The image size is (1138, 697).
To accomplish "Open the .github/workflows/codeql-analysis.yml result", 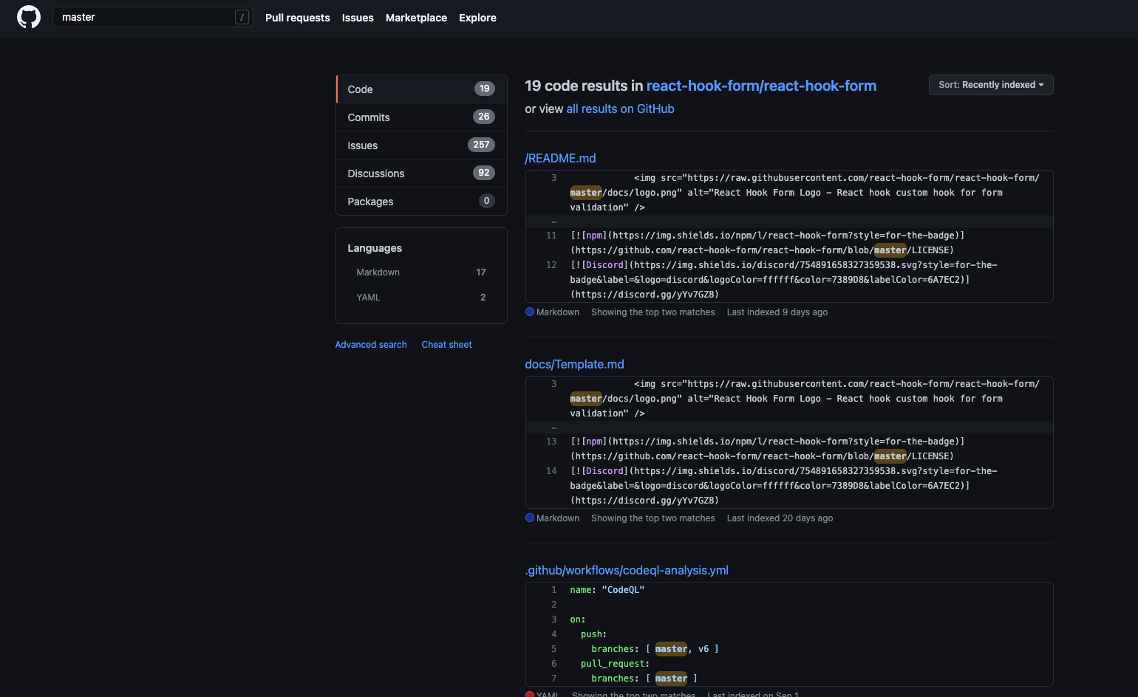I will (x=627, y=570).
